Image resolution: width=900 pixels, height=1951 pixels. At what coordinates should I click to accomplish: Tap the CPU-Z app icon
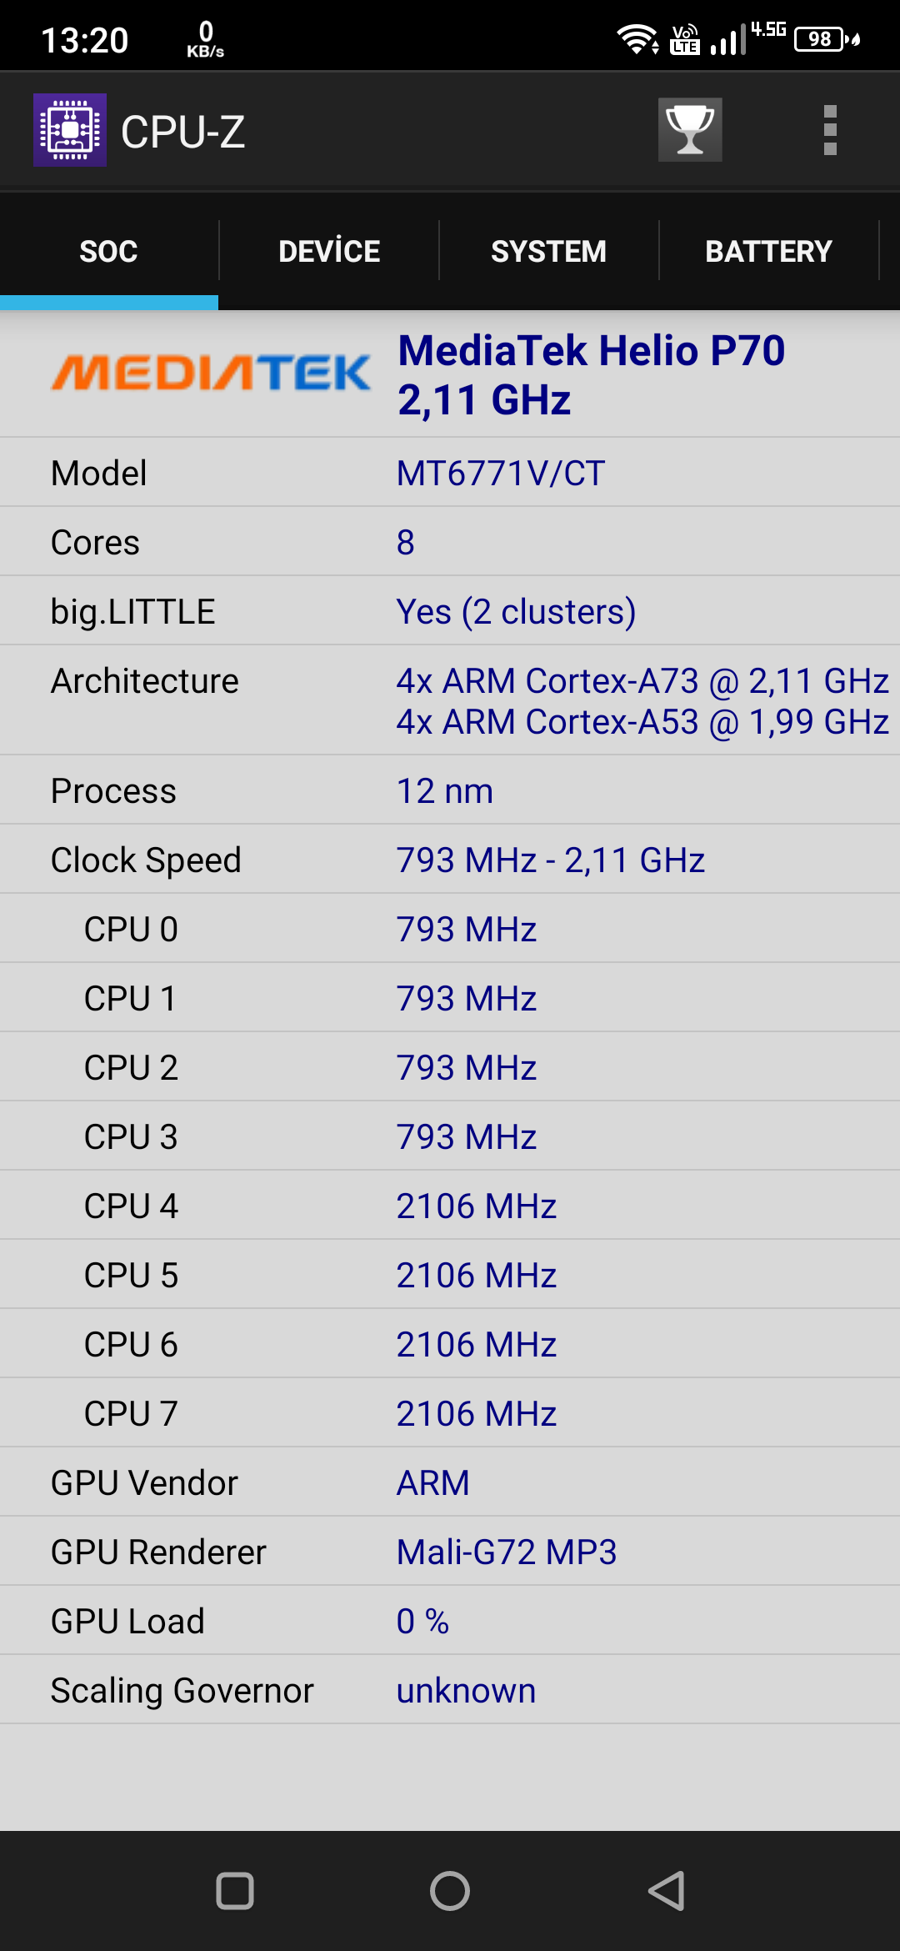coord(70,130)
